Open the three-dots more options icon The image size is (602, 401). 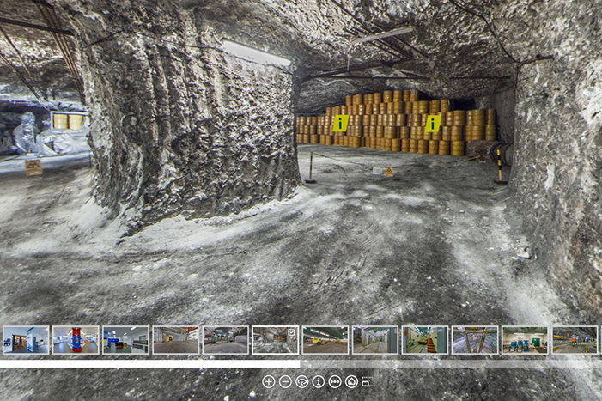335,382
